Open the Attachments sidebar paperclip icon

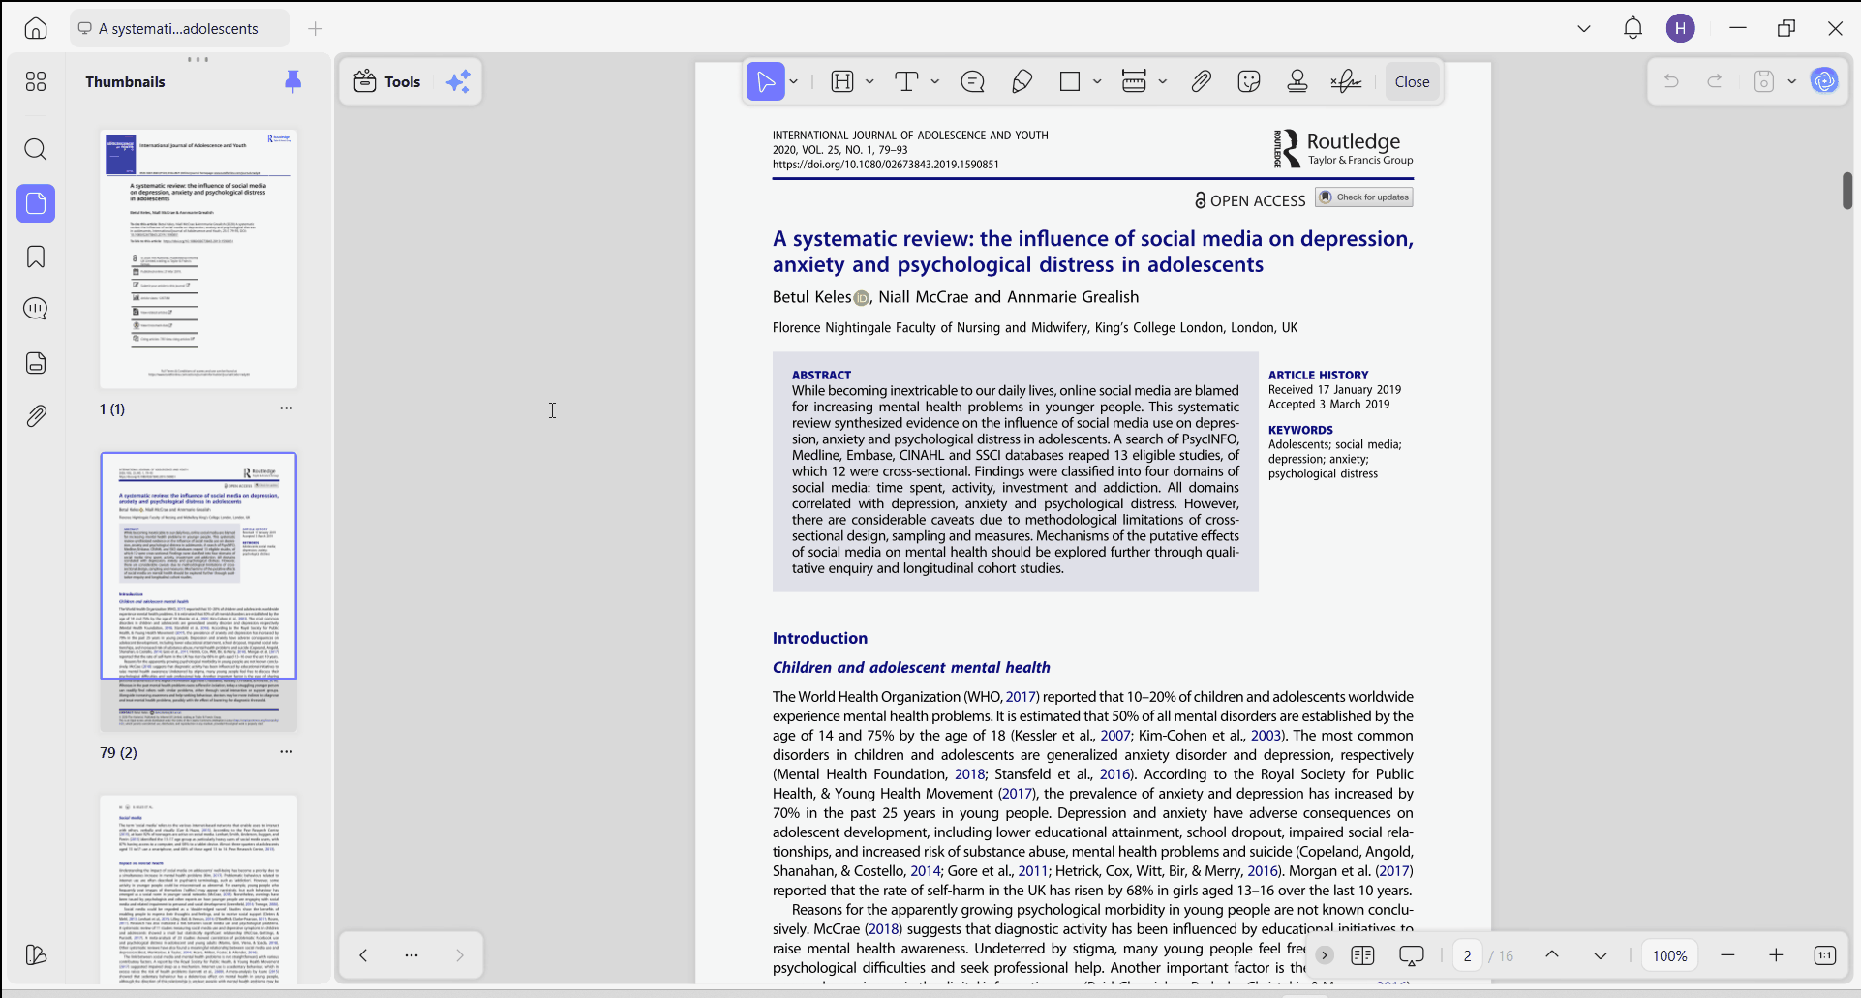pyautogui.click(x=36, y=416)
